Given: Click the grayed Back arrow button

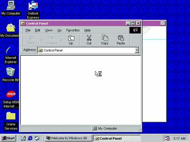Looking at the screenshot, I should point(31,40).
